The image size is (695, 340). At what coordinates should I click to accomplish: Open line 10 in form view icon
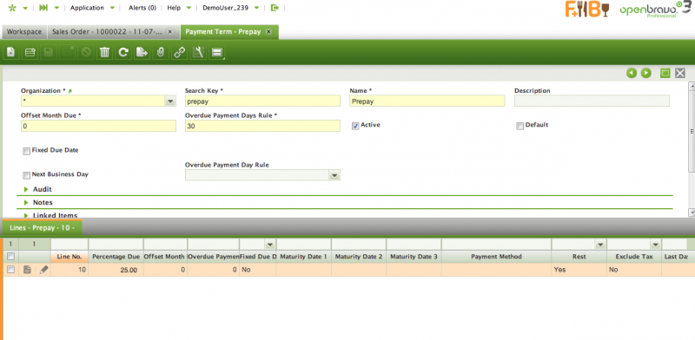click(x=28, y=270)
